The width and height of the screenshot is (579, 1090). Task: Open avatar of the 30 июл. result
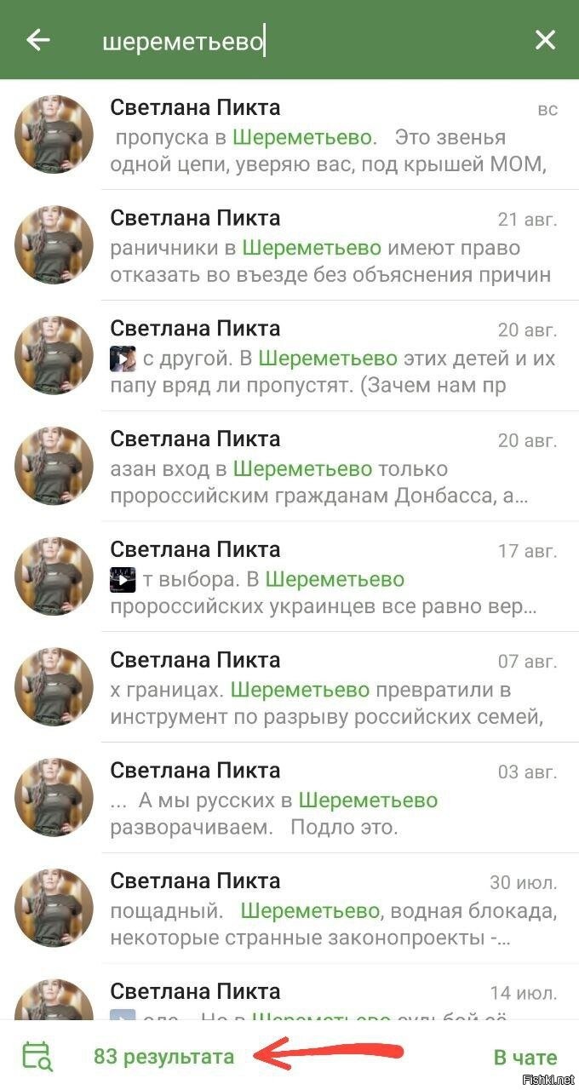[x=54, y=909]
